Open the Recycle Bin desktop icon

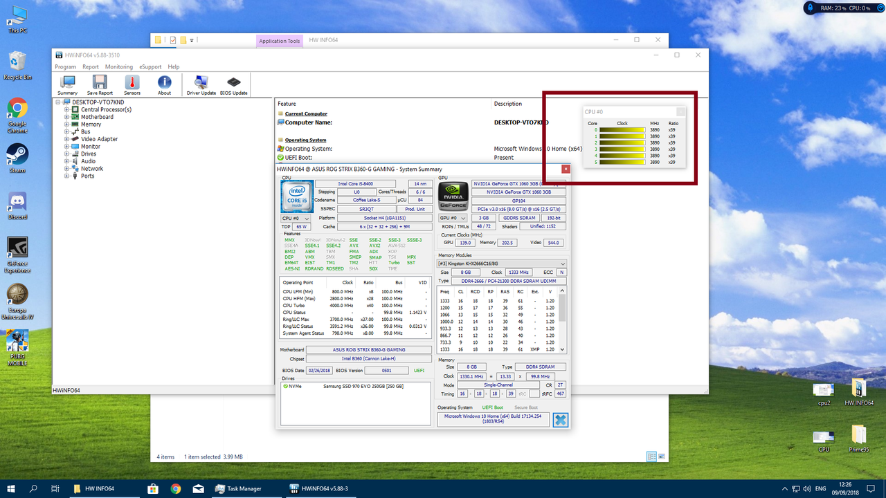click(x=17, y=66)
